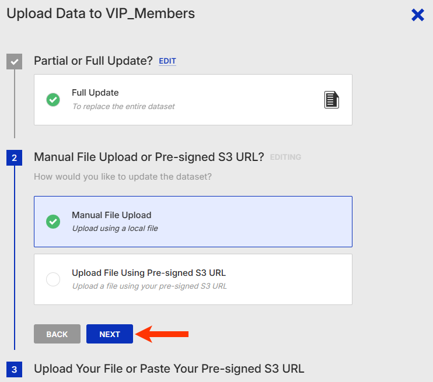Click the step 1 completed checkmark icon
433x382 pixels.
pyautogui.click(x=14, y=61)
